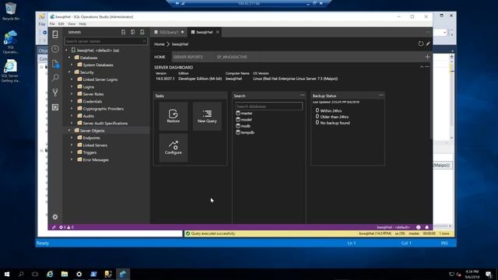
Task: Click Show Active Connections icon
Action: click(142, 32)
